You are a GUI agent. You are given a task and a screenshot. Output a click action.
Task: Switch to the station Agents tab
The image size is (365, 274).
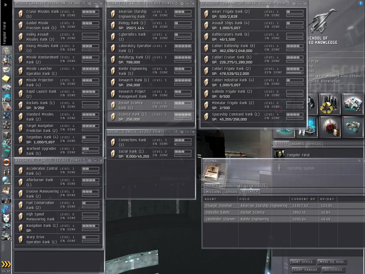(298, 144)
